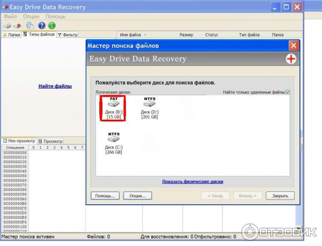Select NTFS Disk (D:) 201 GB

pos(150,108)
